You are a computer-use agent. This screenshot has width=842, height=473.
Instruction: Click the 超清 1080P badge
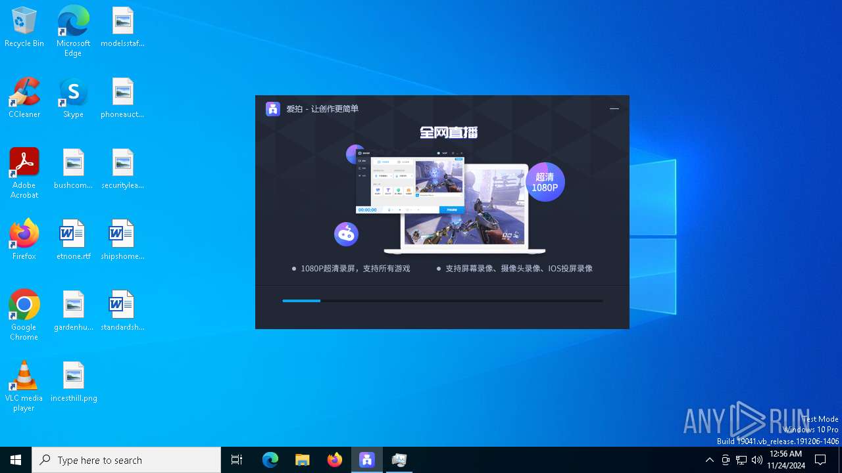click(545, 182)
